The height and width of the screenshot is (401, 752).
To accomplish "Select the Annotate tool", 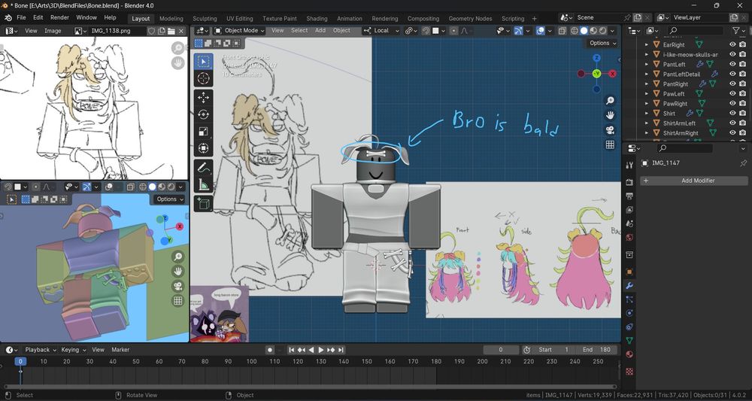I will click(203, 168).
